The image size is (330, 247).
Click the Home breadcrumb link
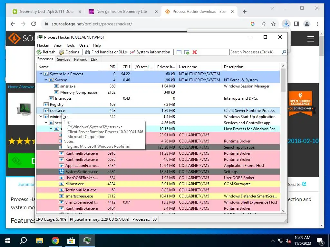(x=13, y=87)
